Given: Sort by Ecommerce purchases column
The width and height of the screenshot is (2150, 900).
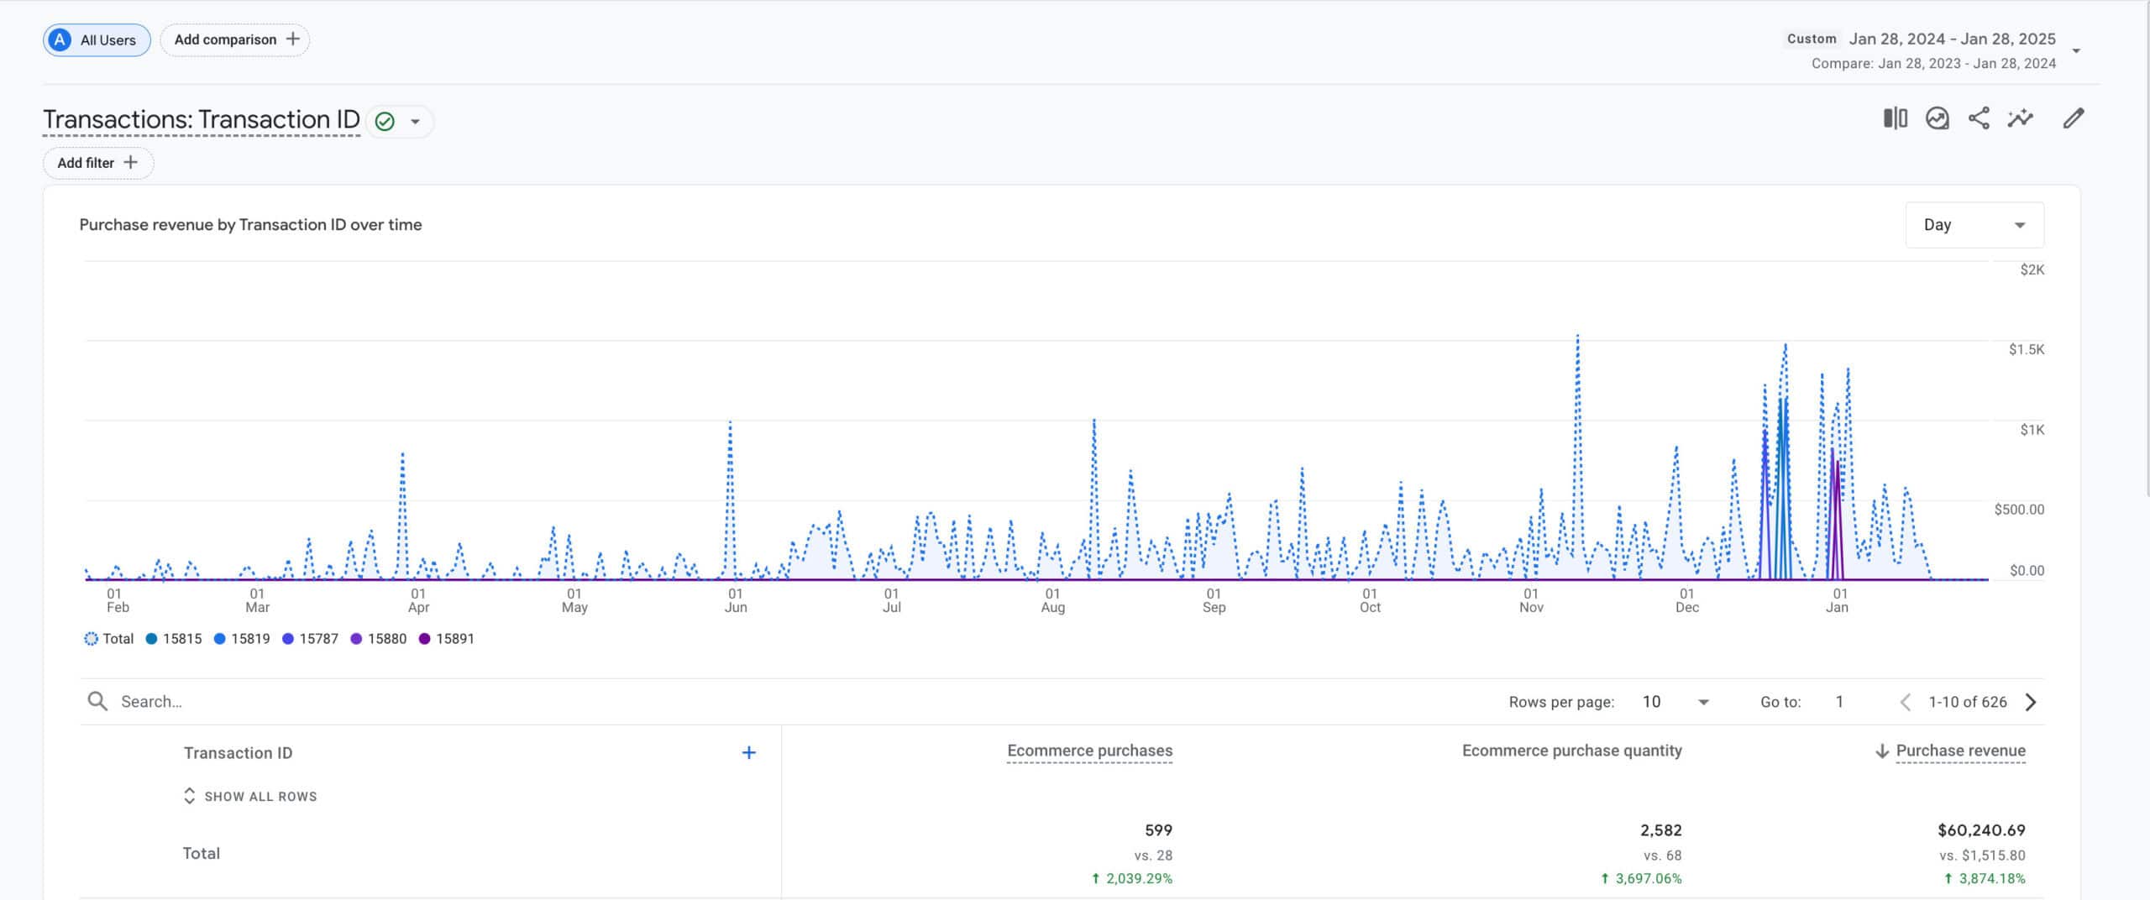Looking at the screenshot, I should click(1089, 751).
